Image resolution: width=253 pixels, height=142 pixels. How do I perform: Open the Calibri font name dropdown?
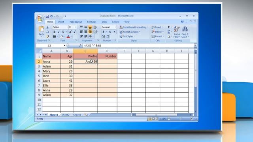[x=67, y=27]
